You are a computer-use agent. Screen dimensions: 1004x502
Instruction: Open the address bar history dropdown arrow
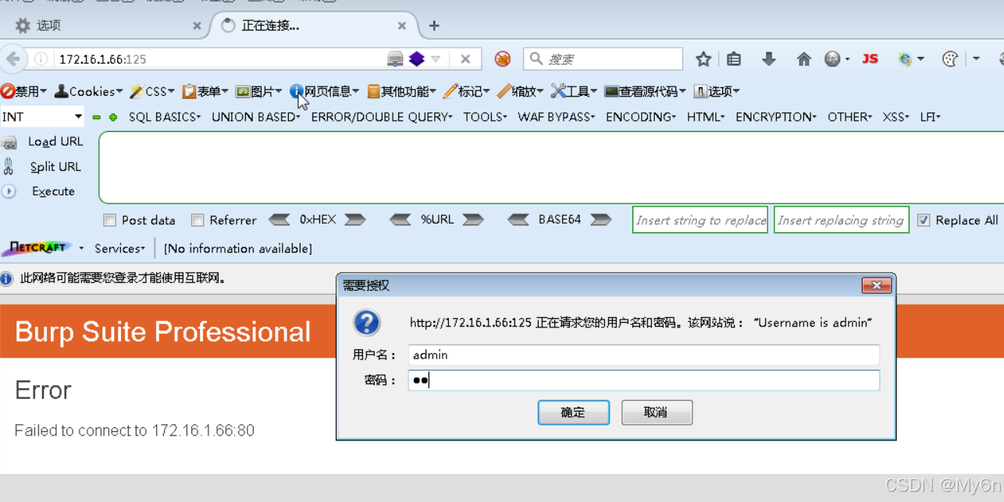(436, 59)
